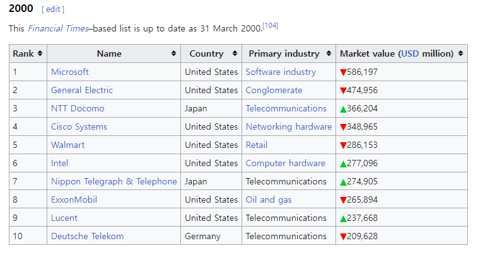
Task: Open Telecommunications link in NTT Docomo row
Action: (x=286, y=108)
